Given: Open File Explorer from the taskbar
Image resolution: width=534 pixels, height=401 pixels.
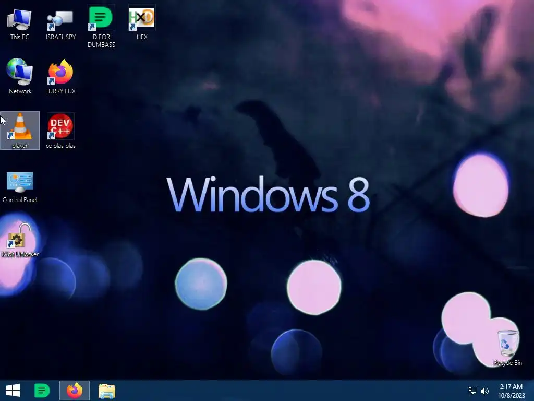Looking at the screenshot, I should tap(106, 391).
